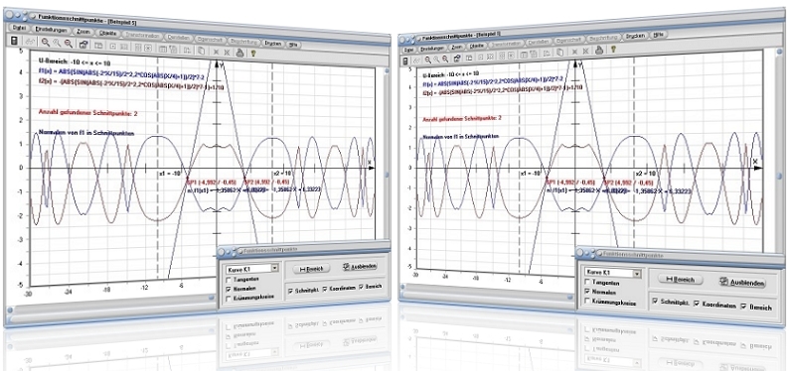
Task: Click first X delete icon in left toolbar
Action: tap(216, 52)
